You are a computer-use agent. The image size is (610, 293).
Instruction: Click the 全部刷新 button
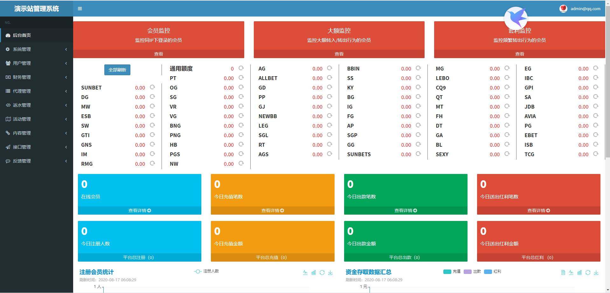pyautogui.click(x=117, y=70)
